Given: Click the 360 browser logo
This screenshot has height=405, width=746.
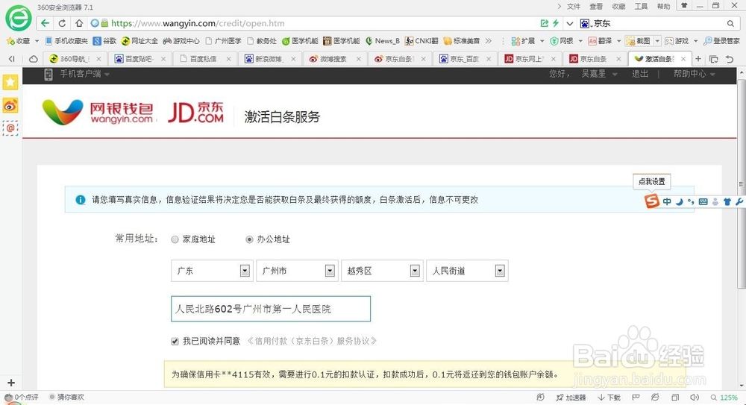Looking at the screenshot, I should tap(19, 18).
